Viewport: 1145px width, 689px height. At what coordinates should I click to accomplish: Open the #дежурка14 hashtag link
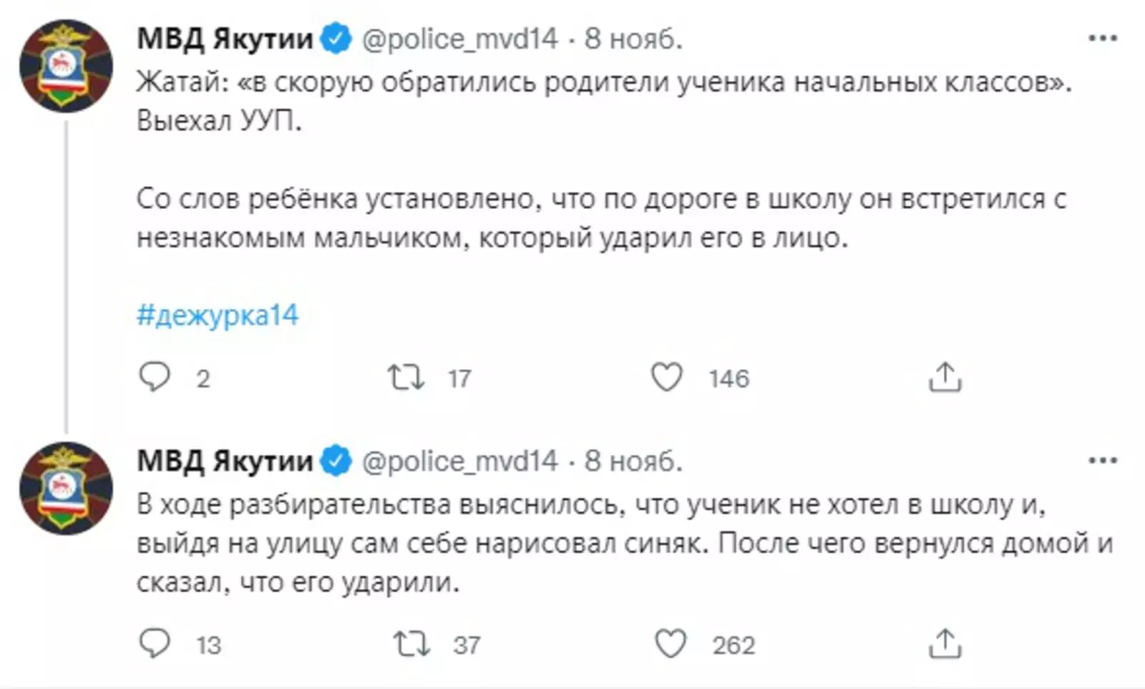pos(218,316)
